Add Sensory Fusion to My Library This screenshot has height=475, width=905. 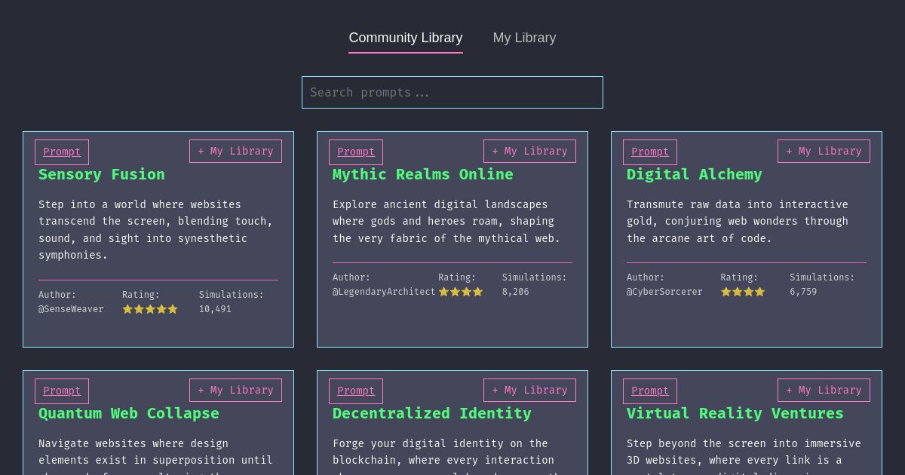pyautogui.click(x=235, y=151)
